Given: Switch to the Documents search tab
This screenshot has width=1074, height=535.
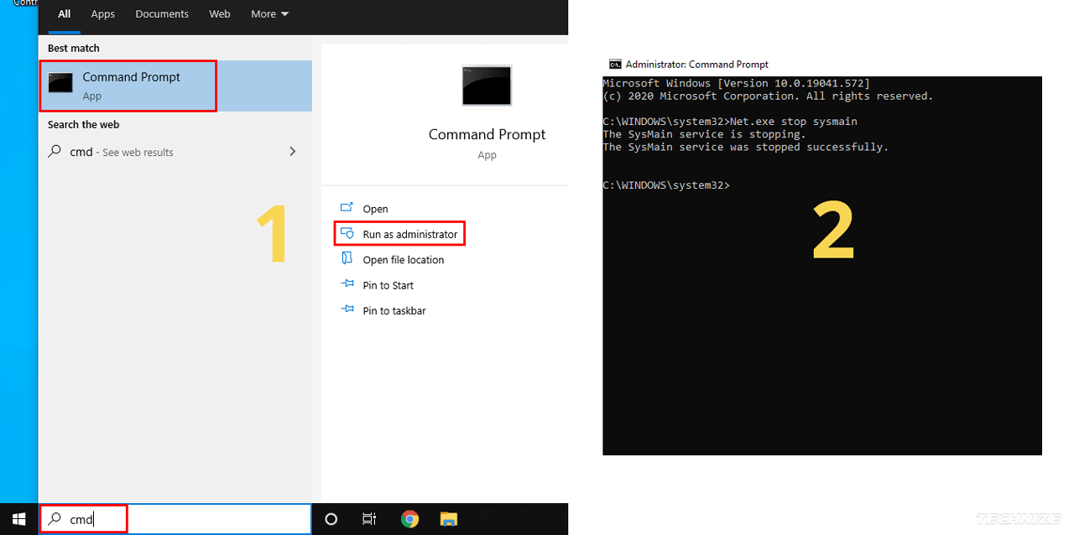Looking at the screenshot, I should click(162, 14).
